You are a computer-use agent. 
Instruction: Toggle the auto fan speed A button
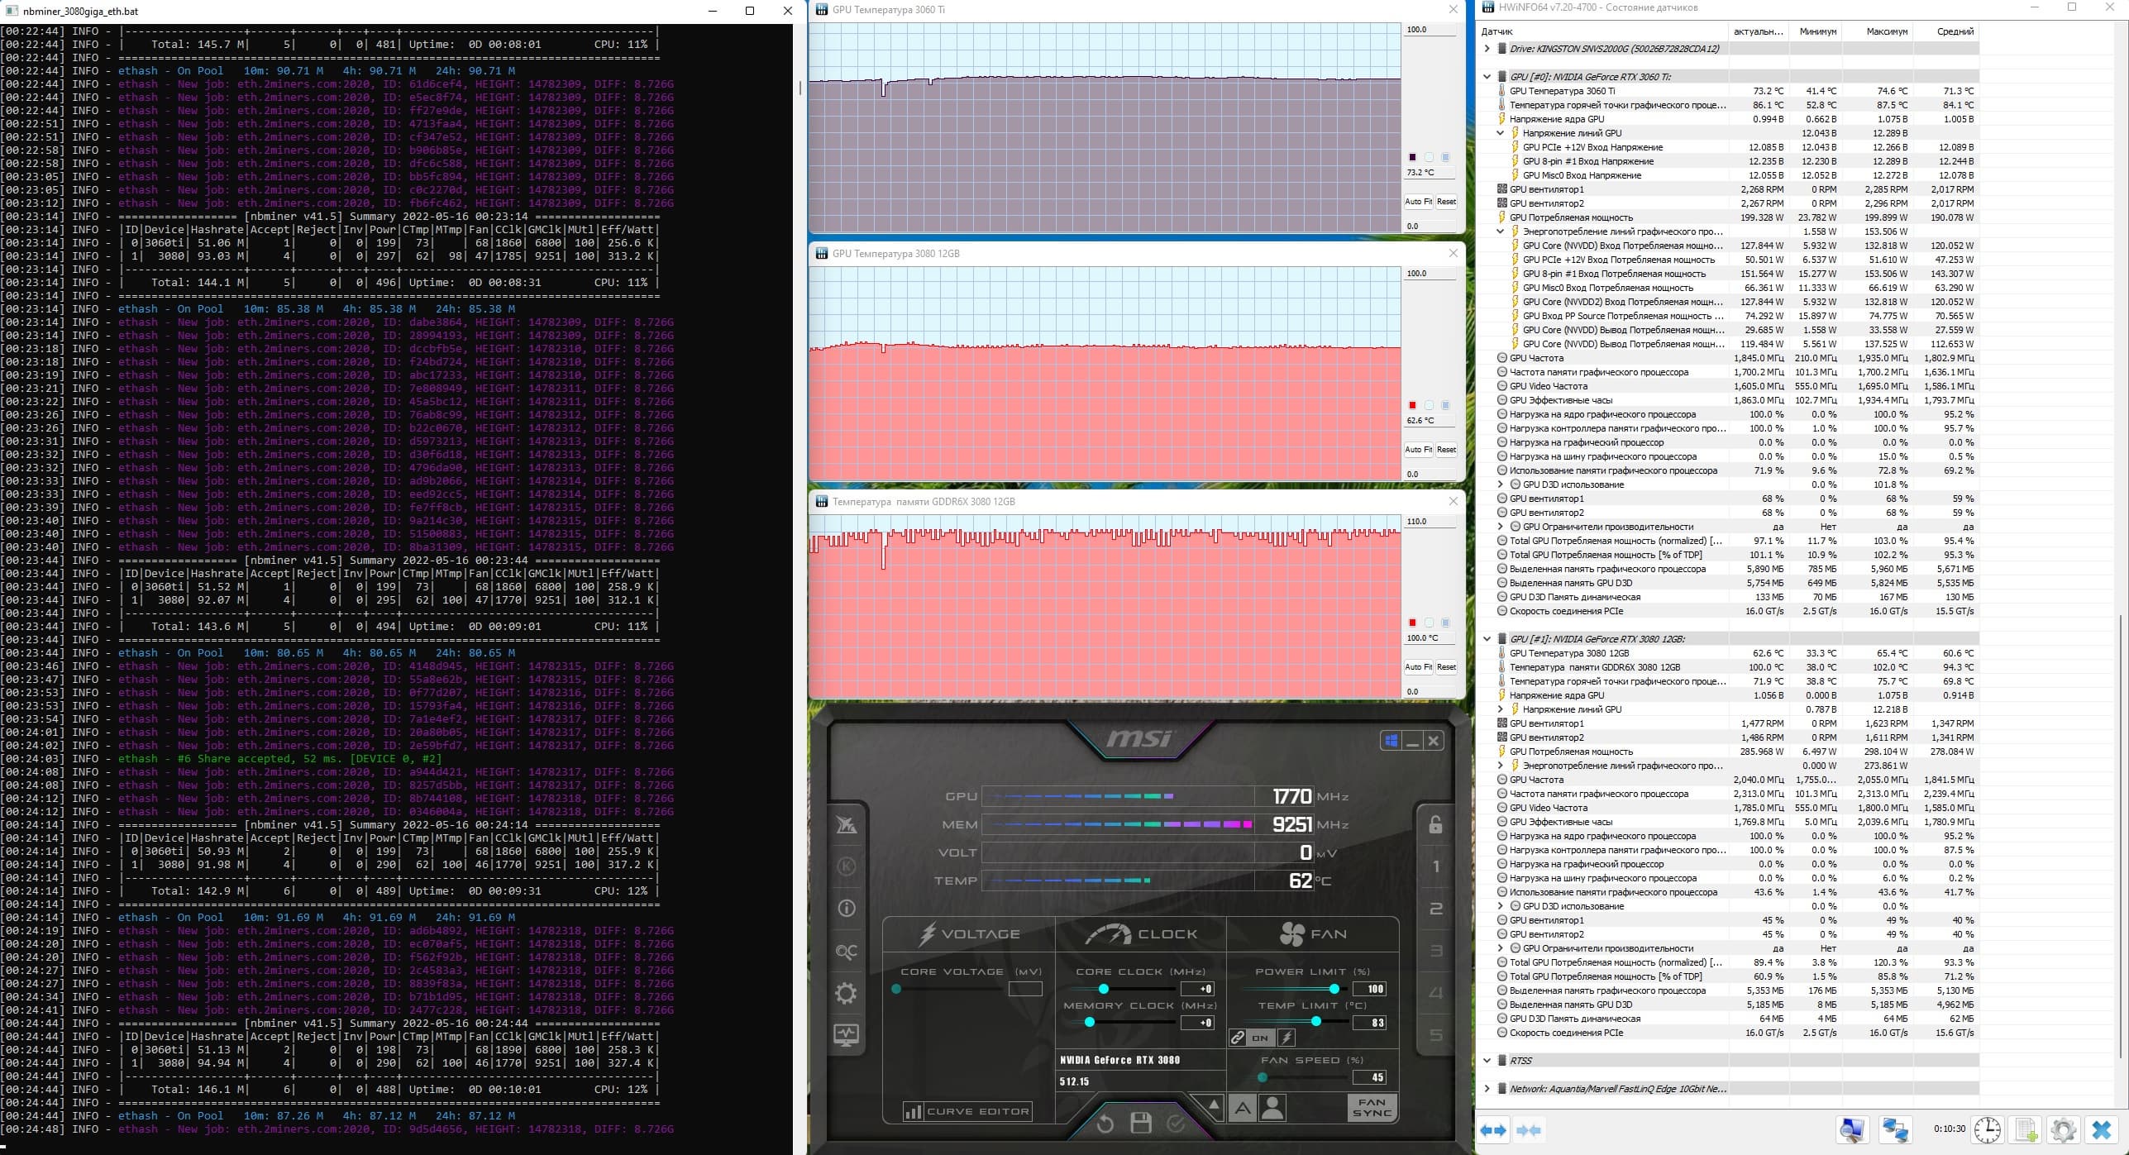[1242, 1109]
